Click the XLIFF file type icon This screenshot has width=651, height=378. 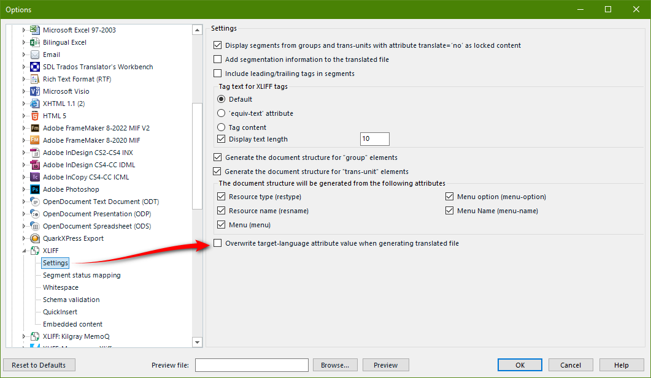click(x=36, y=251)
